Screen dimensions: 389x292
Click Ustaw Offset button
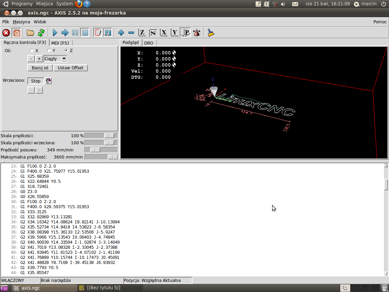tap(71, 68)
